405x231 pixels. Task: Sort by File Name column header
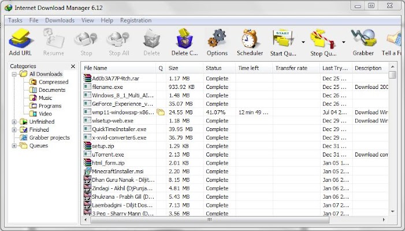[x=118, y=68]
